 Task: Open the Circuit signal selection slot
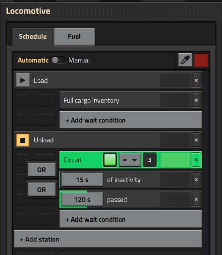tap(110, 160)
